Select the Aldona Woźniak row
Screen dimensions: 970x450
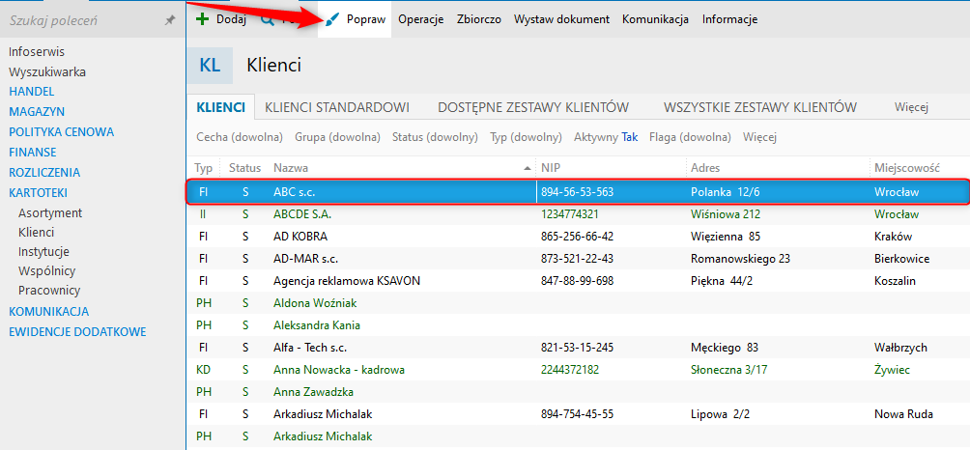[x=578, y=303]
